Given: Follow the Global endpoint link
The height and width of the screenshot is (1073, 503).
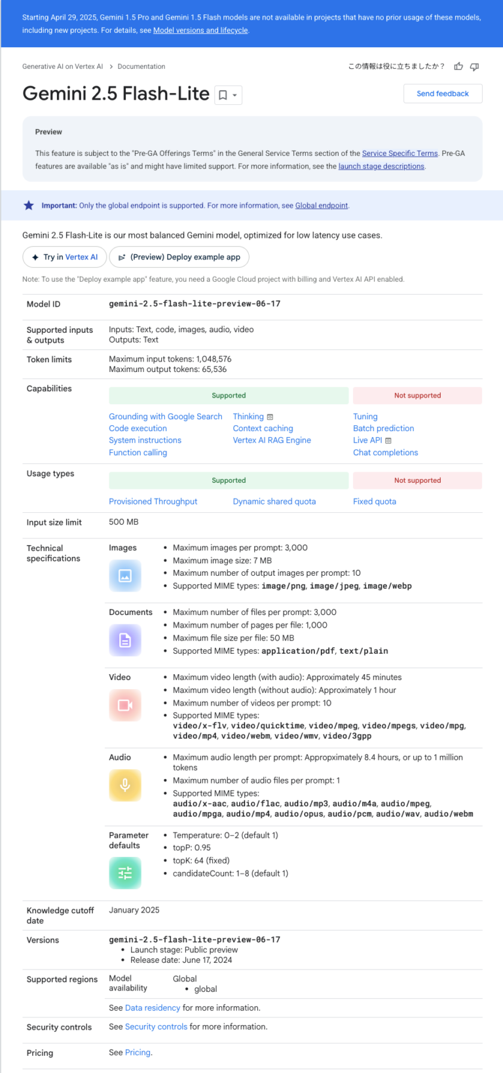Looking at the screenshot, I should point(321,206).
